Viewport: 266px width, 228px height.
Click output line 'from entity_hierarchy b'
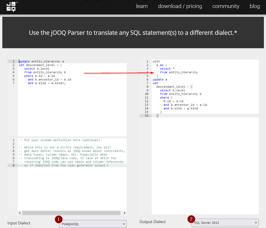[x=181, y=94]
